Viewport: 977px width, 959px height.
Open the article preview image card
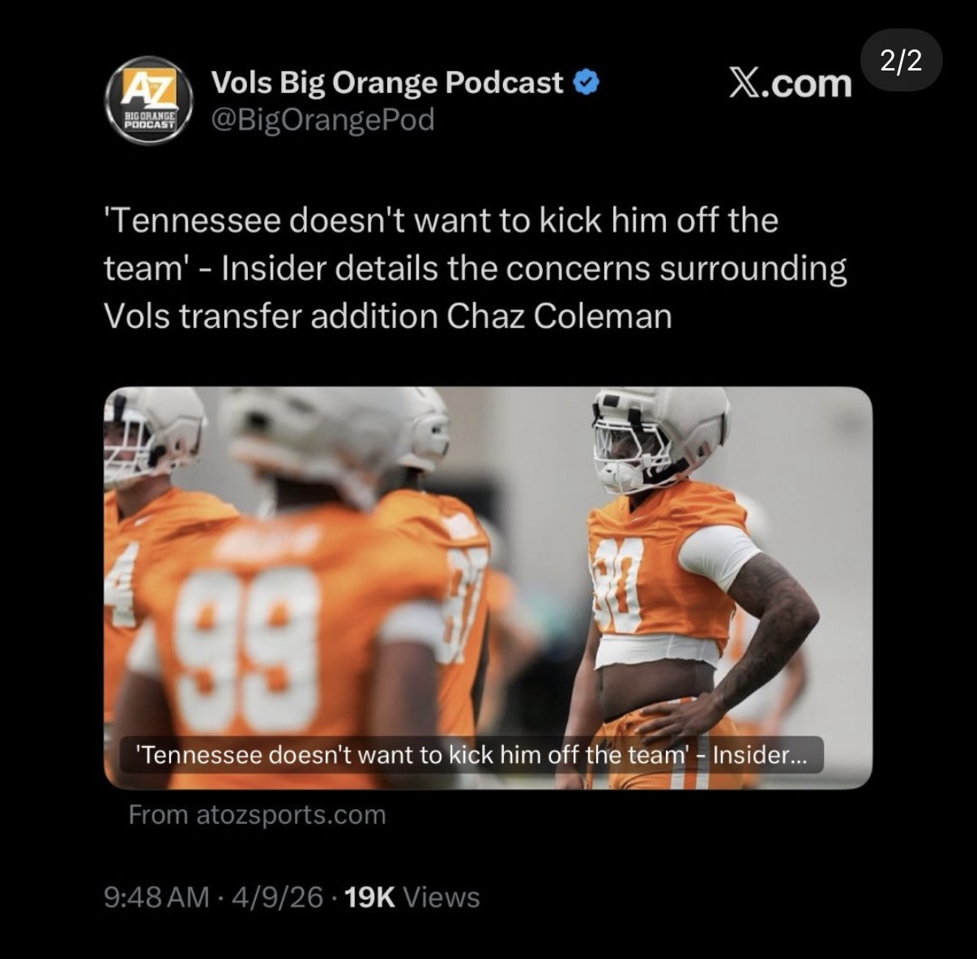[488, 588]
